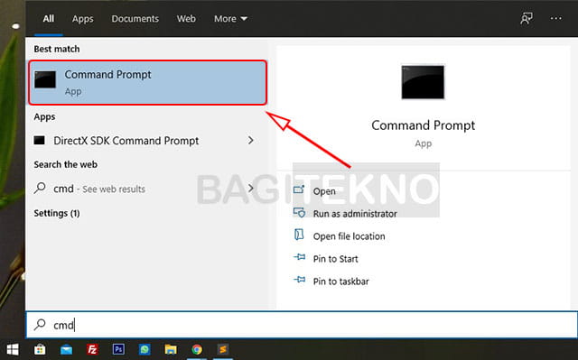Switch to the All search tab

(x=48, y=19)
